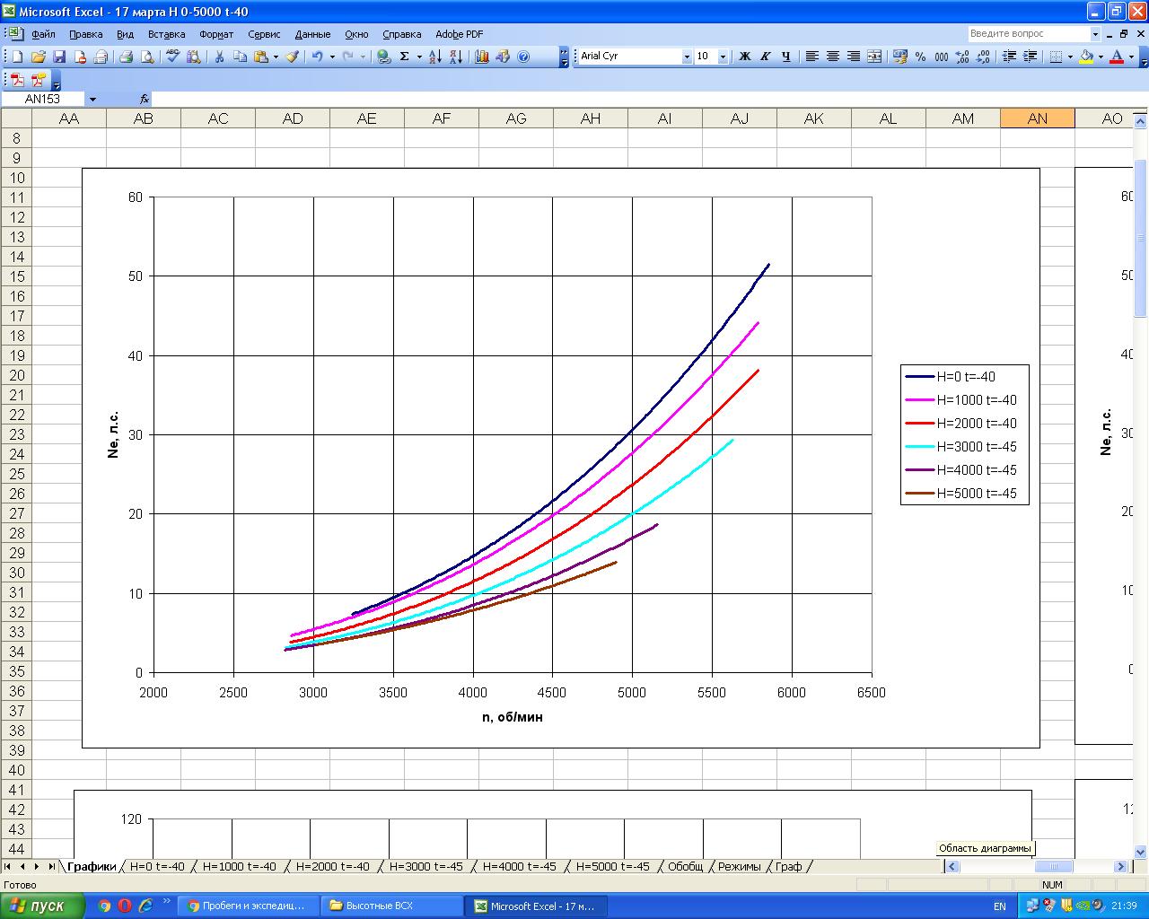Image resolution: width=1149 pixels, height=919 pixels.
Task: Open the Name Box dropdown arrow
Action: (92, 99)
